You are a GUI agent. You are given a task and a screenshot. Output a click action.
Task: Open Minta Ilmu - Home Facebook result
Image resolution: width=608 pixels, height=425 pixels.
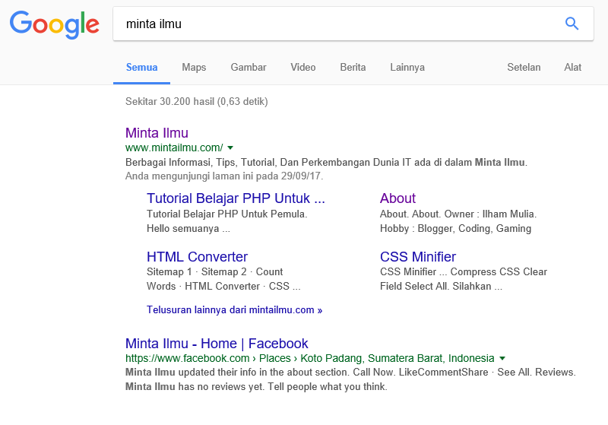click(x=217, y=344)
